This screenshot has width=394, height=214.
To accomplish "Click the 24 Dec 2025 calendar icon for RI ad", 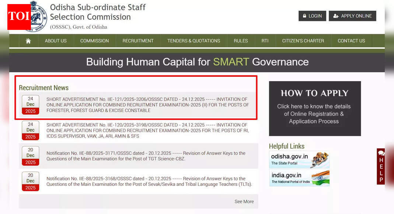I will pos(31,130).
